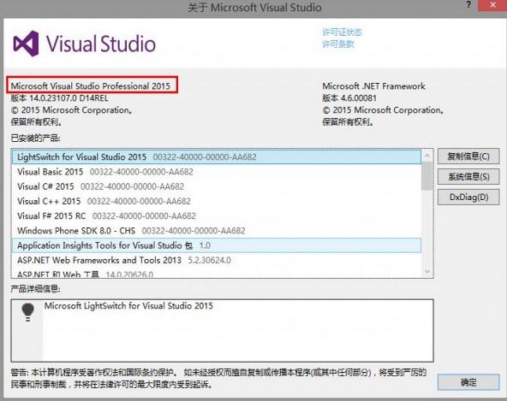This screenshot has width=507, height=401.
Task: Open the 许可条款 link
Action: tap(338, 44)
